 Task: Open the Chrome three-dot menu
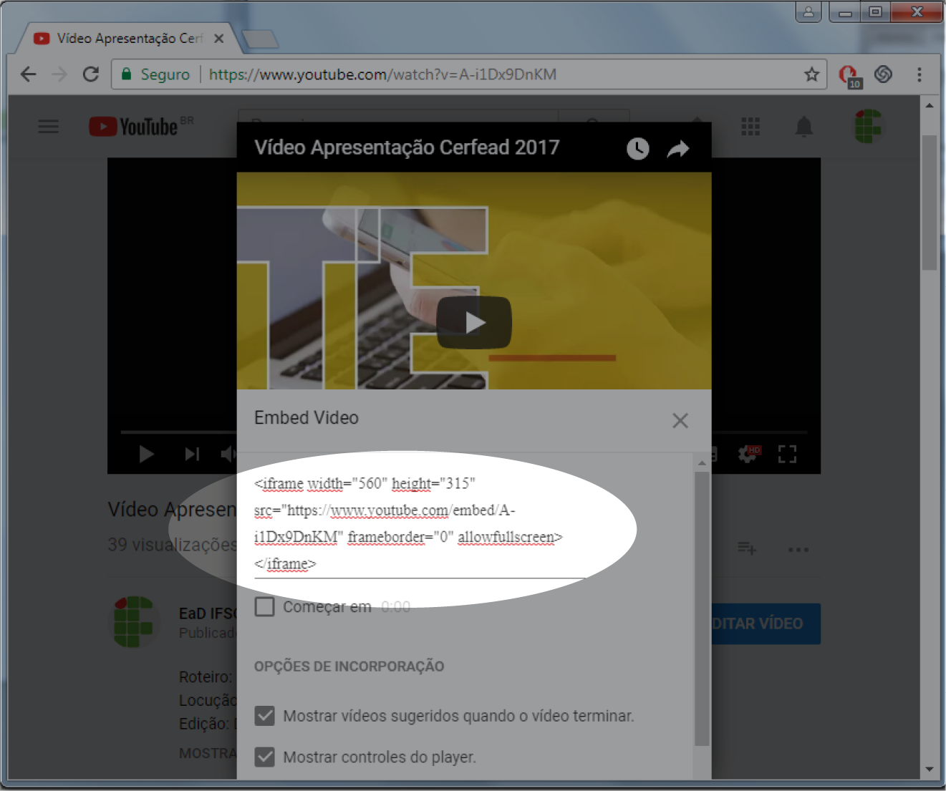coord(919,74)
